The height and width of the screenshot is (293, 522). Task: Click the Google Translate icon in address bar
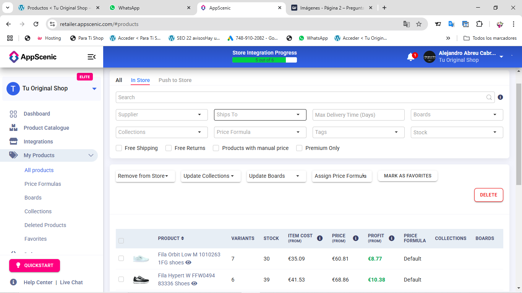coord(407,24)
